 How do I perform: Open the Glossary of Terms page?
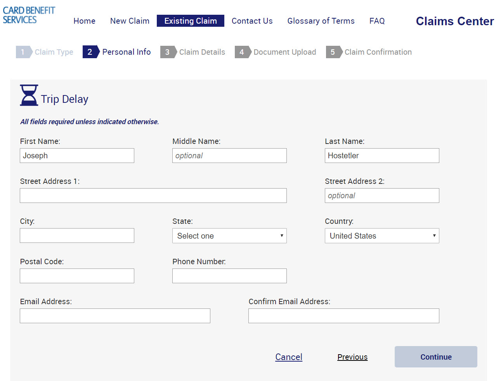[x=321, y=21]
